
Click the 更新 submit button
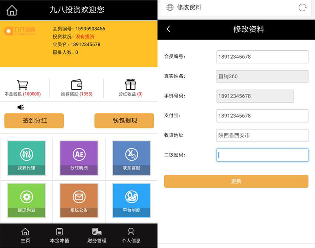[x=236, y=181]
